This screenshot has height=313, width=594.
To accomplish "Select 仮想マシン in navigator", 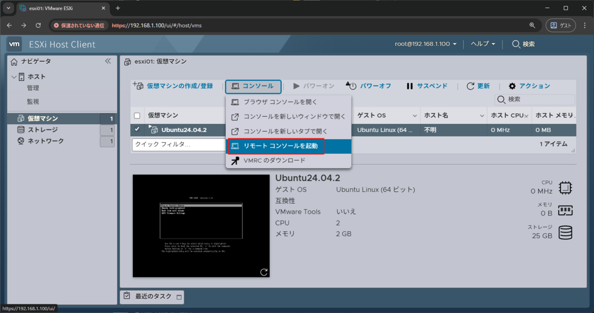I will click(x=62, y=118).
